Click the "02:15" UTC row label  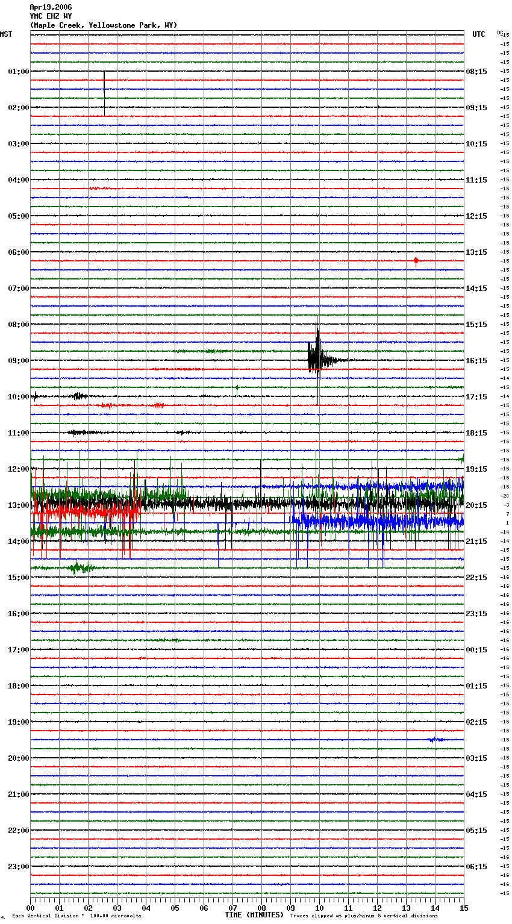[476, 722]
